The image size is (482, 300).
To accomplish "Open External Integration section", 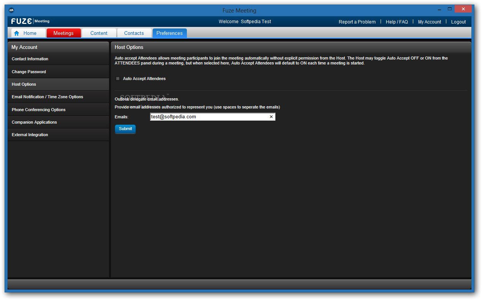I will click(58, 135).
